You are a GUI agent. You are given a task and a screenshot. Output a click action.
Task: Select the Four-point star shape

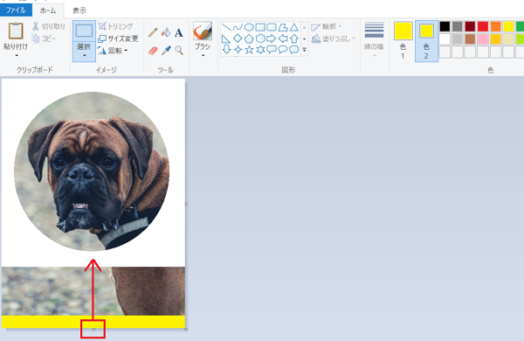[x=238, y=50]
